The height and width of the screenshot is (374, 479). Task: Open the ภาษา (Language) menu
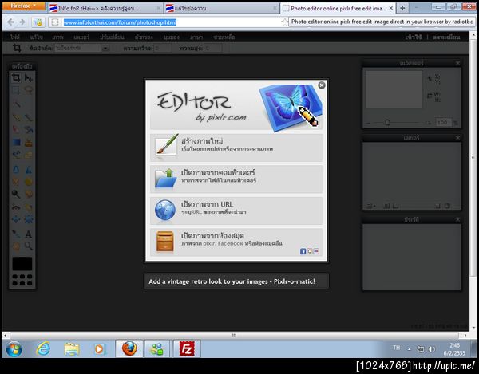pyautogui.click(x=196, y=37)
